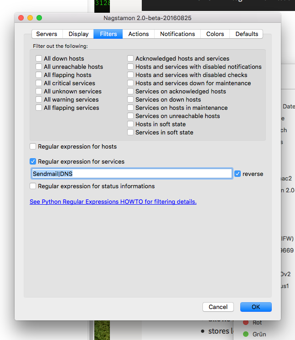Select the Actions tab
Screen dimensions: 295x340
tap(138, 34)
